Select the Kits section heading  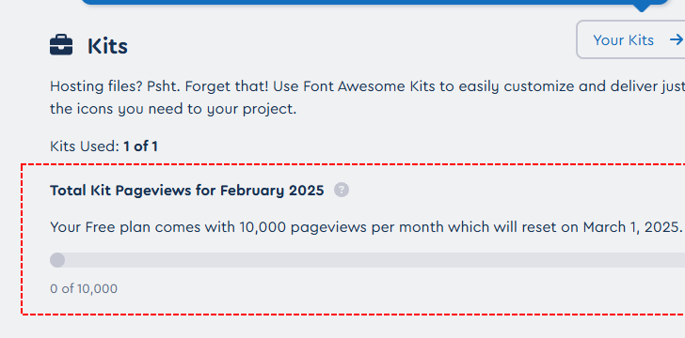107,46
